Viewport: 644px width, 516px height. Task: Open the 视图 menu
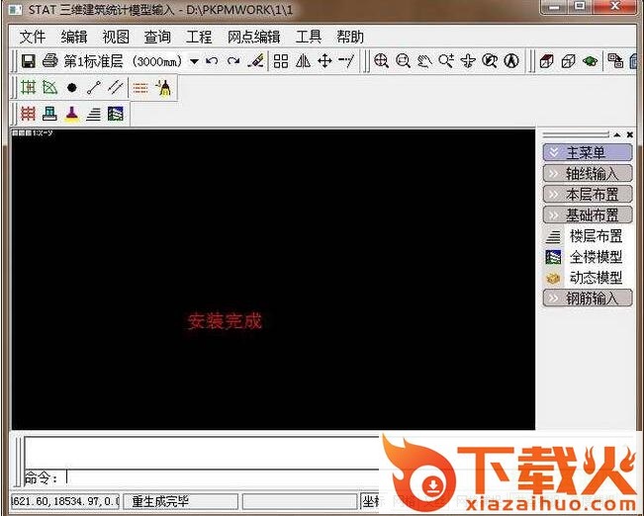(116, 37)
